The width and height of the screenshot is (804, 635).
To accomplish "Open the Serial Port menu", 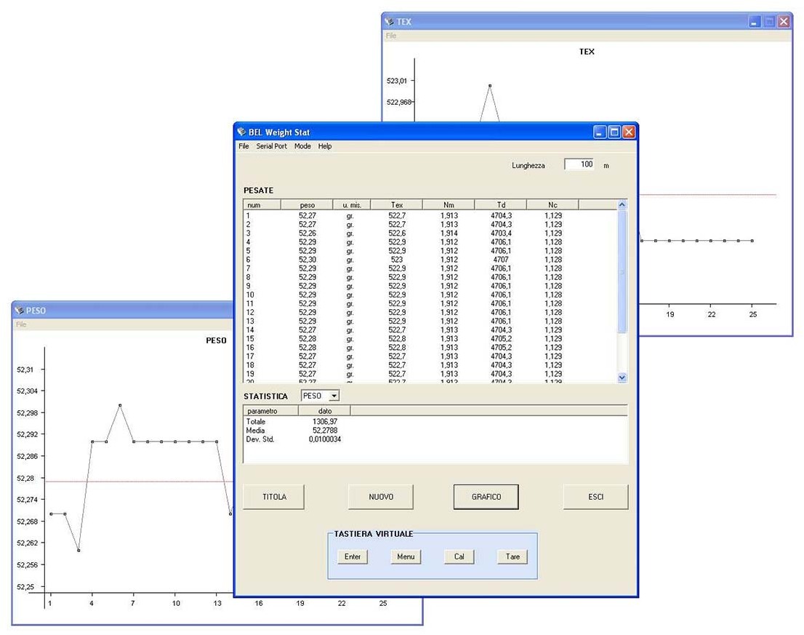I will 271,146.
